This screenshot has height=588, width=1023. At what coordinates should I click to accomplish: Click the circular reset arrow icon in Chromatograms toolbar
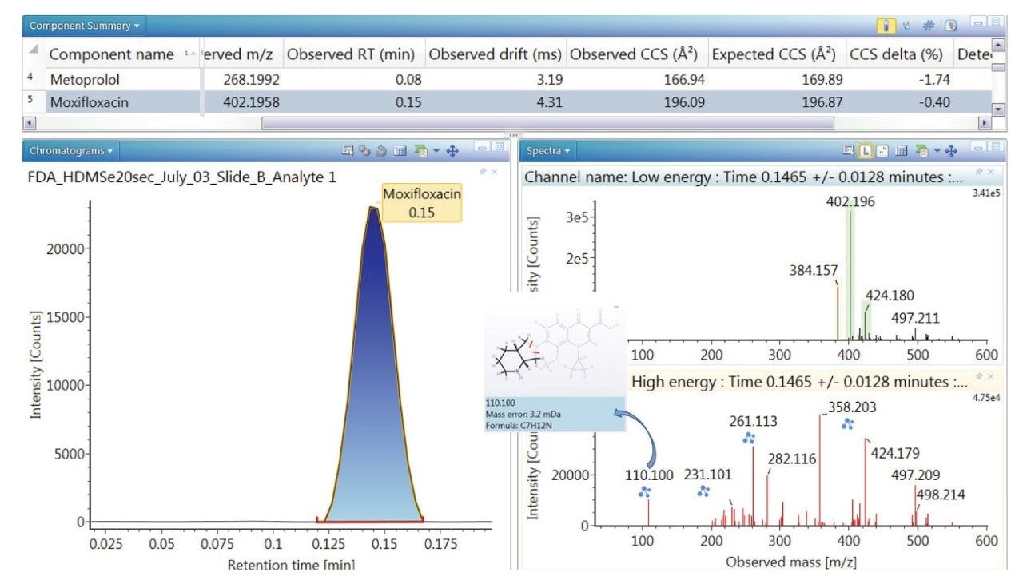pyautogui.click(x=382, y=150)
